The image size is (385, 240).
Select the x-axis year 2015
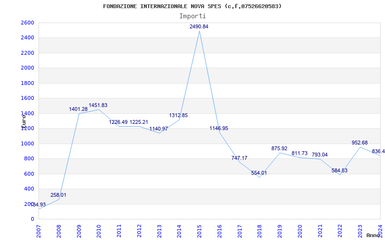point(199,231)
